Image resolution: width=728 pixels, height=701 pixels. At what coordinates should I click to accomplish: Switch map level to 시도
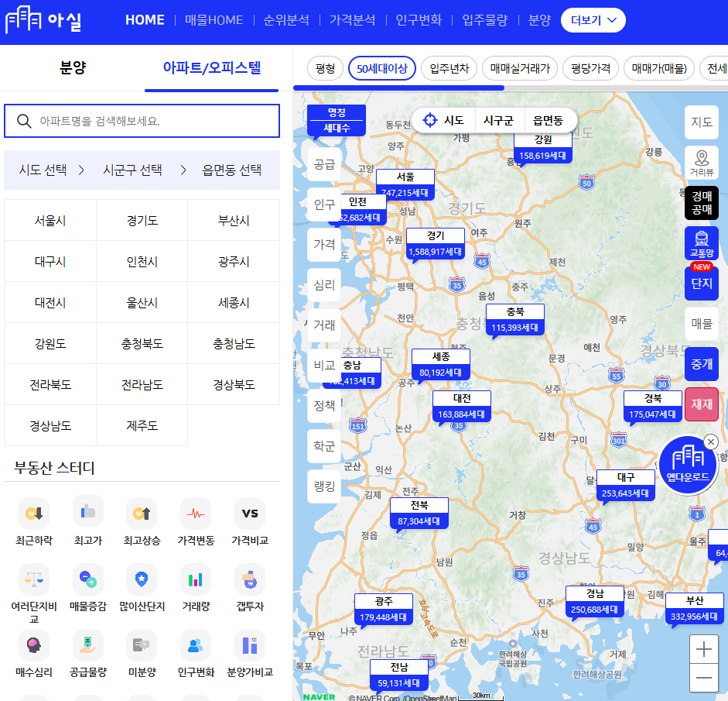point(453,120)
